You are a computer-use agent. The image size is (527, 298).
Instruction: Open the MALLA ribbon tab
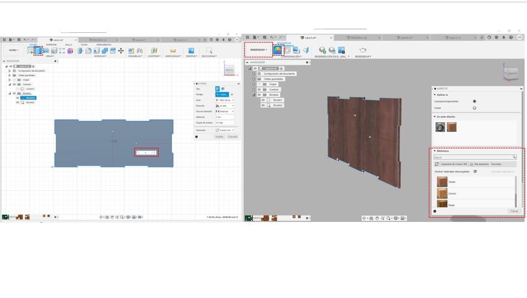[68, 45]
